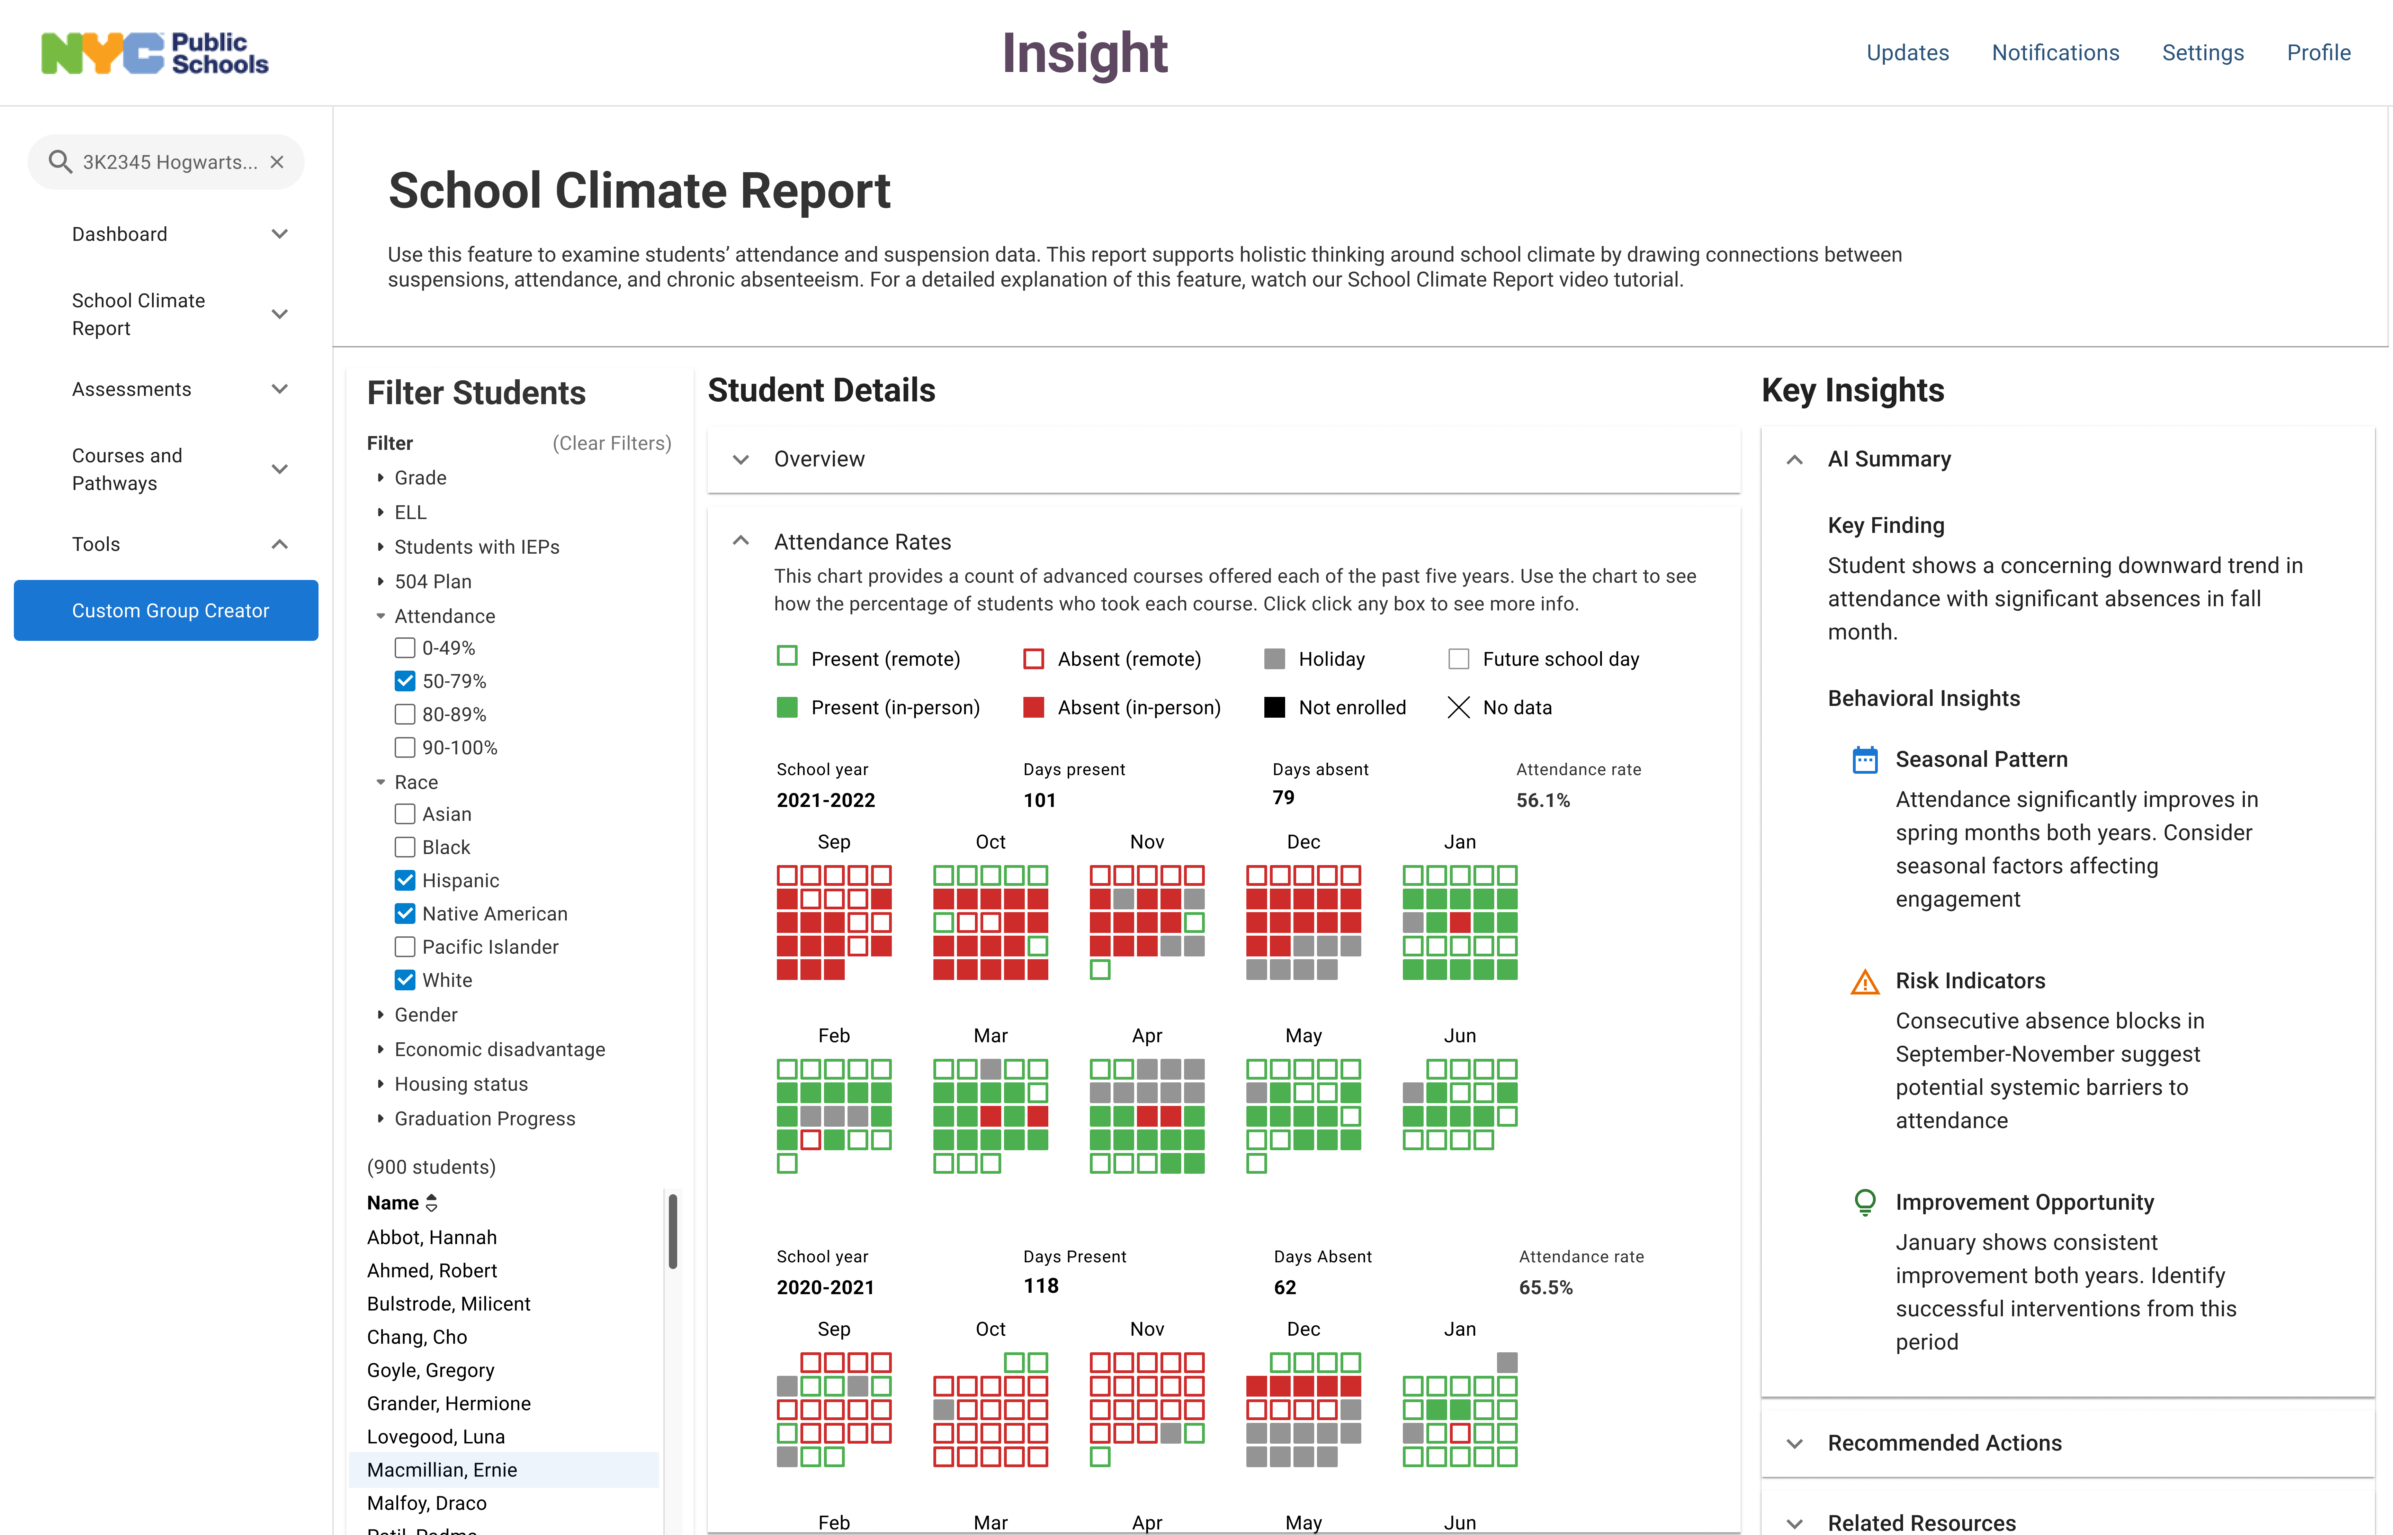Enable the 0-49% attendance checkbox

pyautogui.click(x=405, y=648)
